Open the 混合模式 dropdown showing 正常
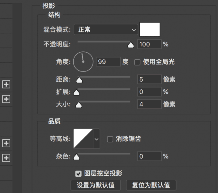218x193 pixels. click(x=106, y=29)
